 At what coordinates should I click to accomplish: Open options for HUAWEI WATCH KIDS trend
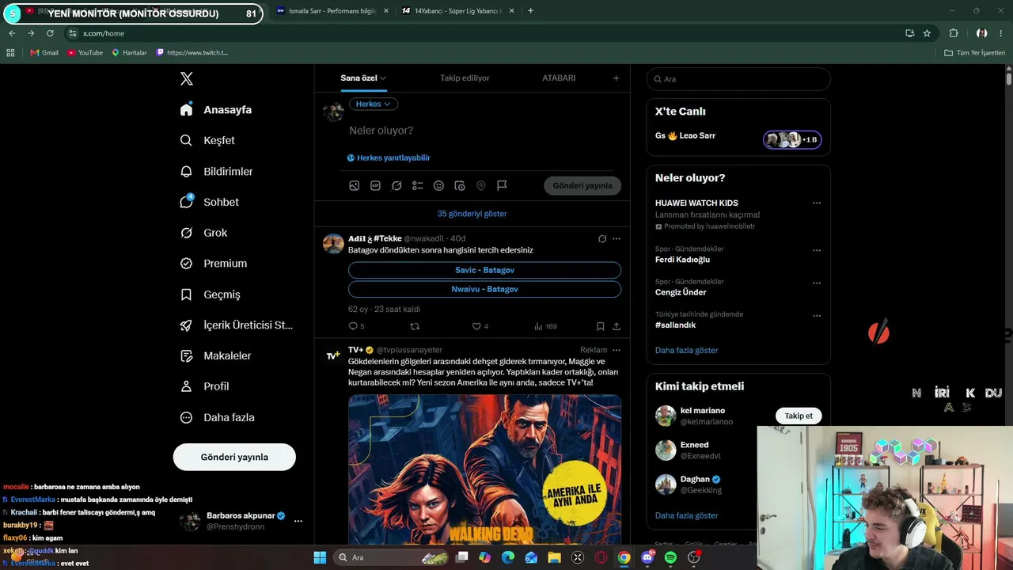(x=817, y=203)
